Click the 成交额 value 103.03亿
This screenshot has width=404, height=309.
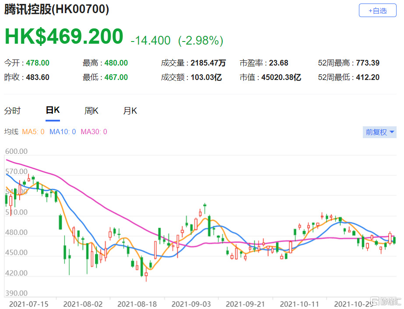click(206, 77)
